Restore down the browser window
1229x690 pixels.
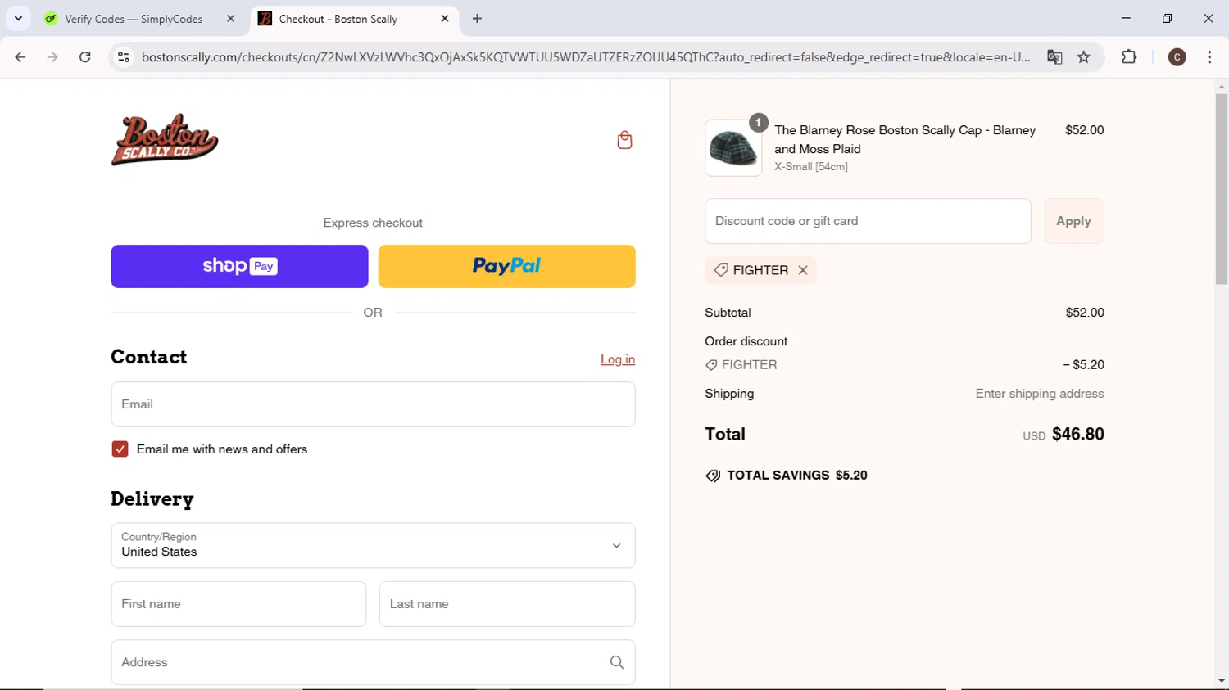tap(1168, 18)
